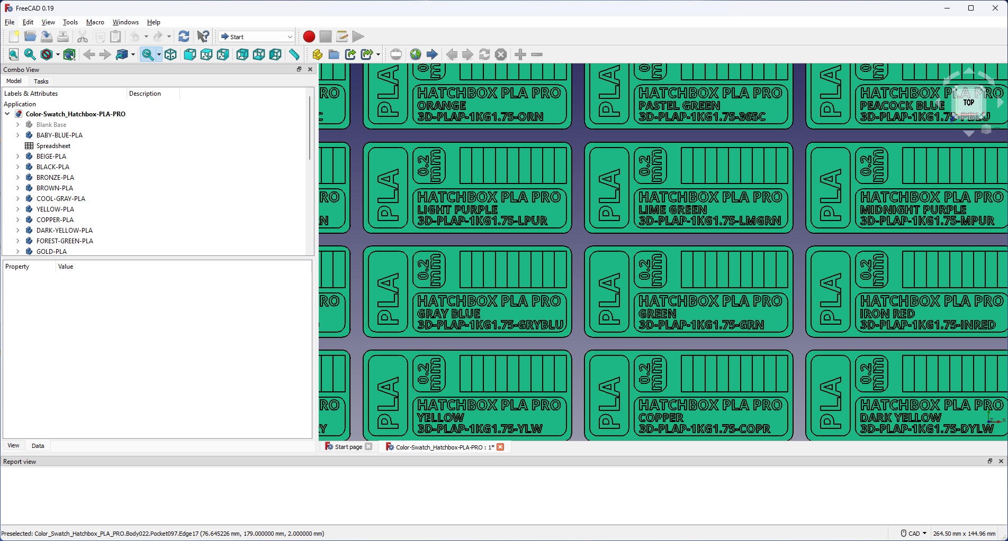Click the Labels & Attributes column header
The width and height of the screenshot is (1008, 541).
(65, 94)
